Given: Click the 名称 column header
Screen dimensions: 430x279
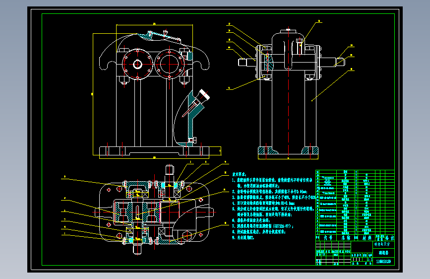Looking at the screenshot, I should (346, 238).
